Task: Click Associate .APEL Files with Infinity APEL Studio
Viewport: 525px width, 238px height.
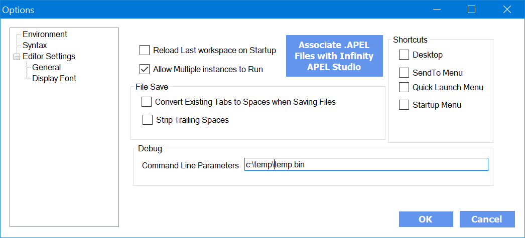Action: coord(334,56)
